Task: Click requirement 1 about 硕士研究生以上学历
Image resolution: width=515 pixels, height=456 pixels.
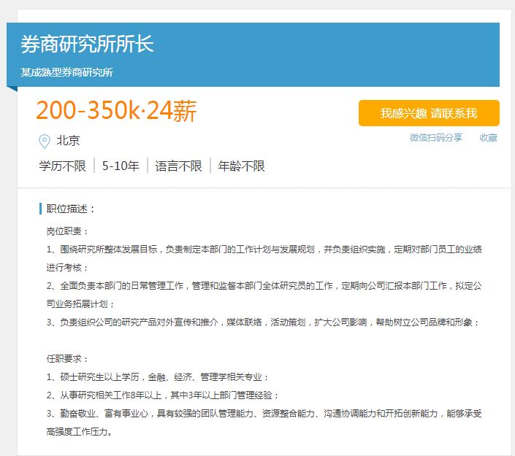Action: (158, 376)
